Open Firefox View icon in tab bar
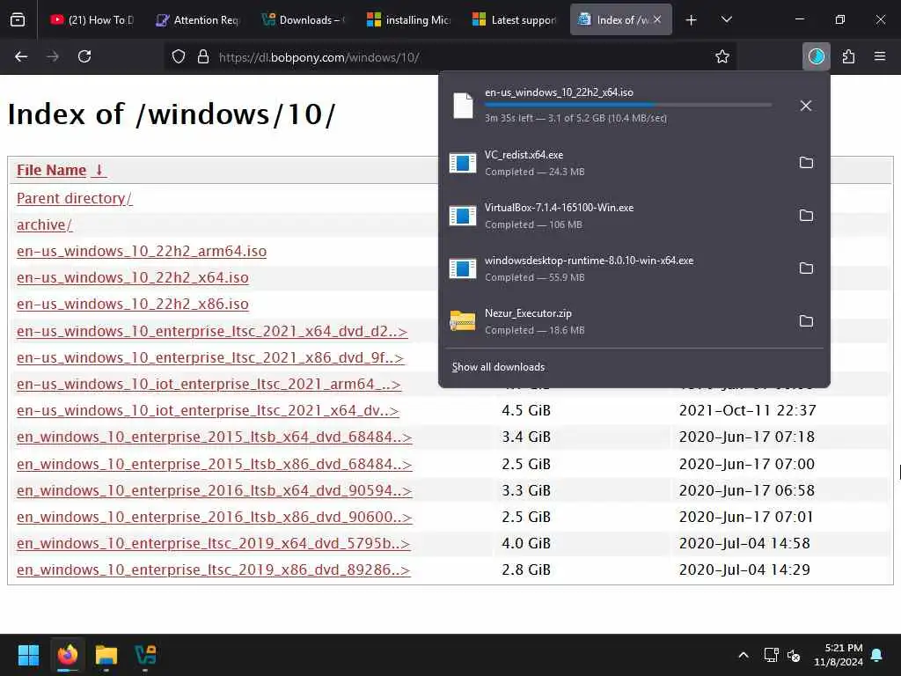The height and width of the screenshot is (676, 901). 18,20
